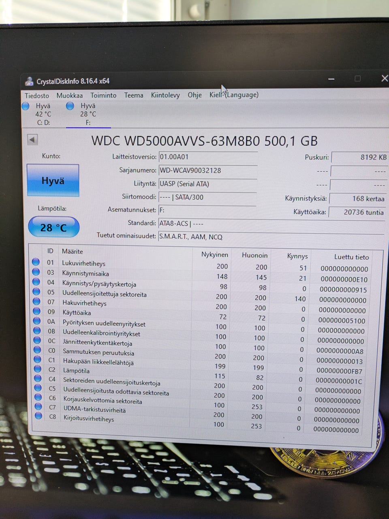Click the status orb for Kirjoitusvirhetiheys
Image resolution: width=389 pixels, height=519 pixels.
[x=38, y=416]
